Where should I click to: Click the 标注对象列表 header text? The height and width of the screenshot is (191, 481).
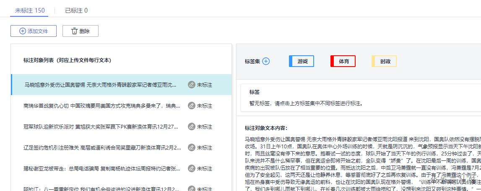point(67,60)
